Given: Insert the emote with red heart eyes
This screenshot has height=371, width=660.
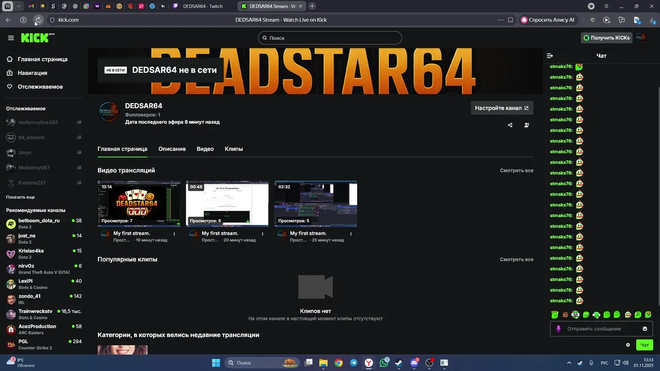Looking at the screenshot, I should (648, 314).
